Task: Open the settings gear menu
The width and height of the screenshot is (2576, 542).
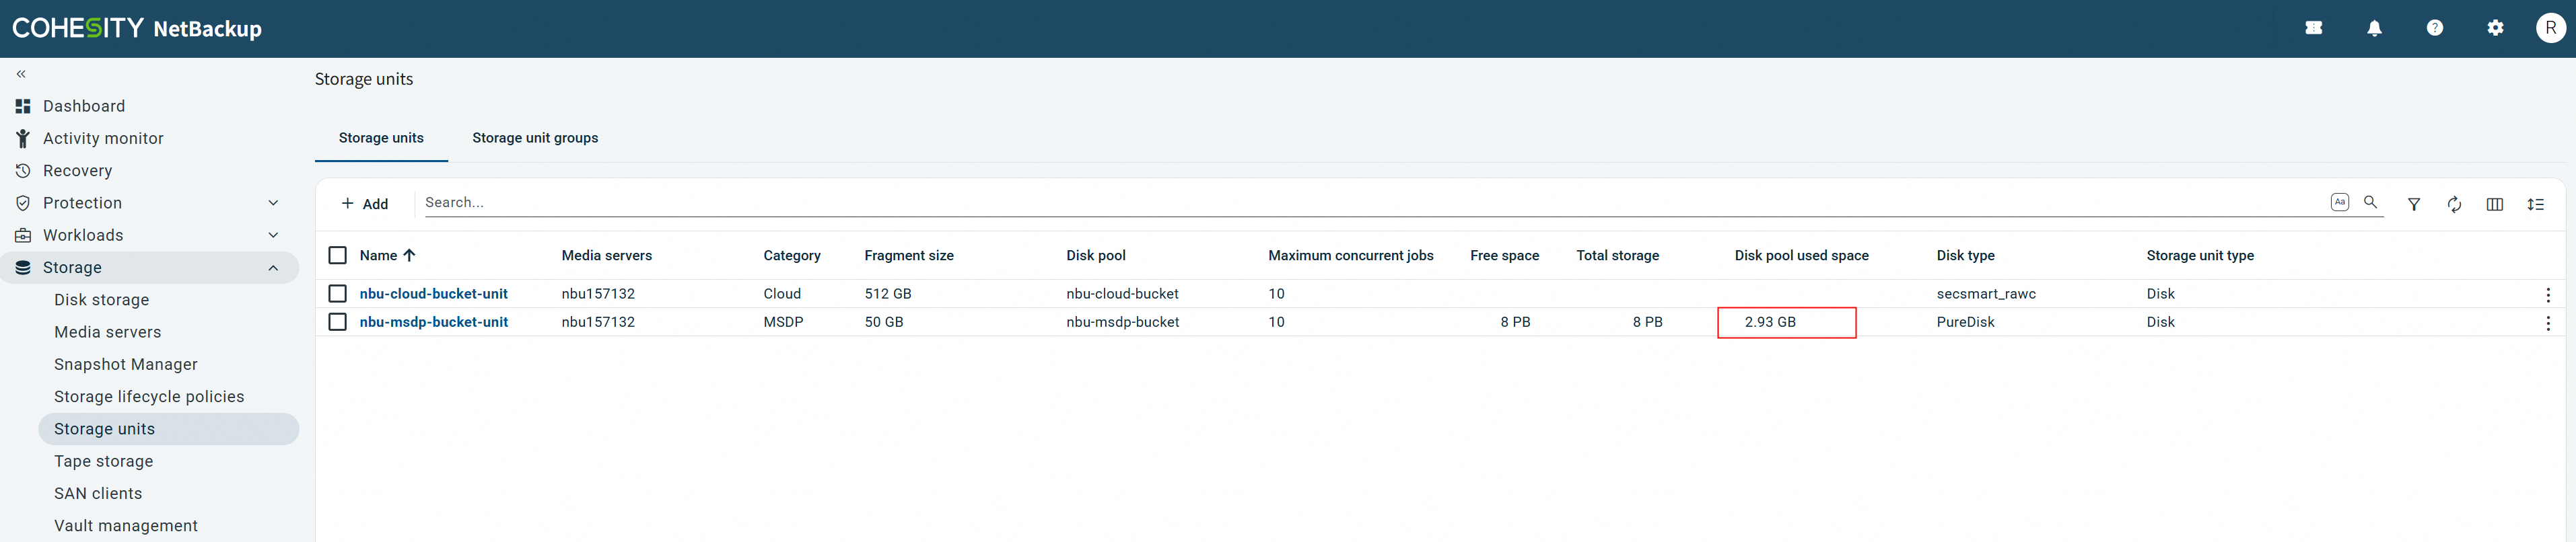Action: 2495,28
